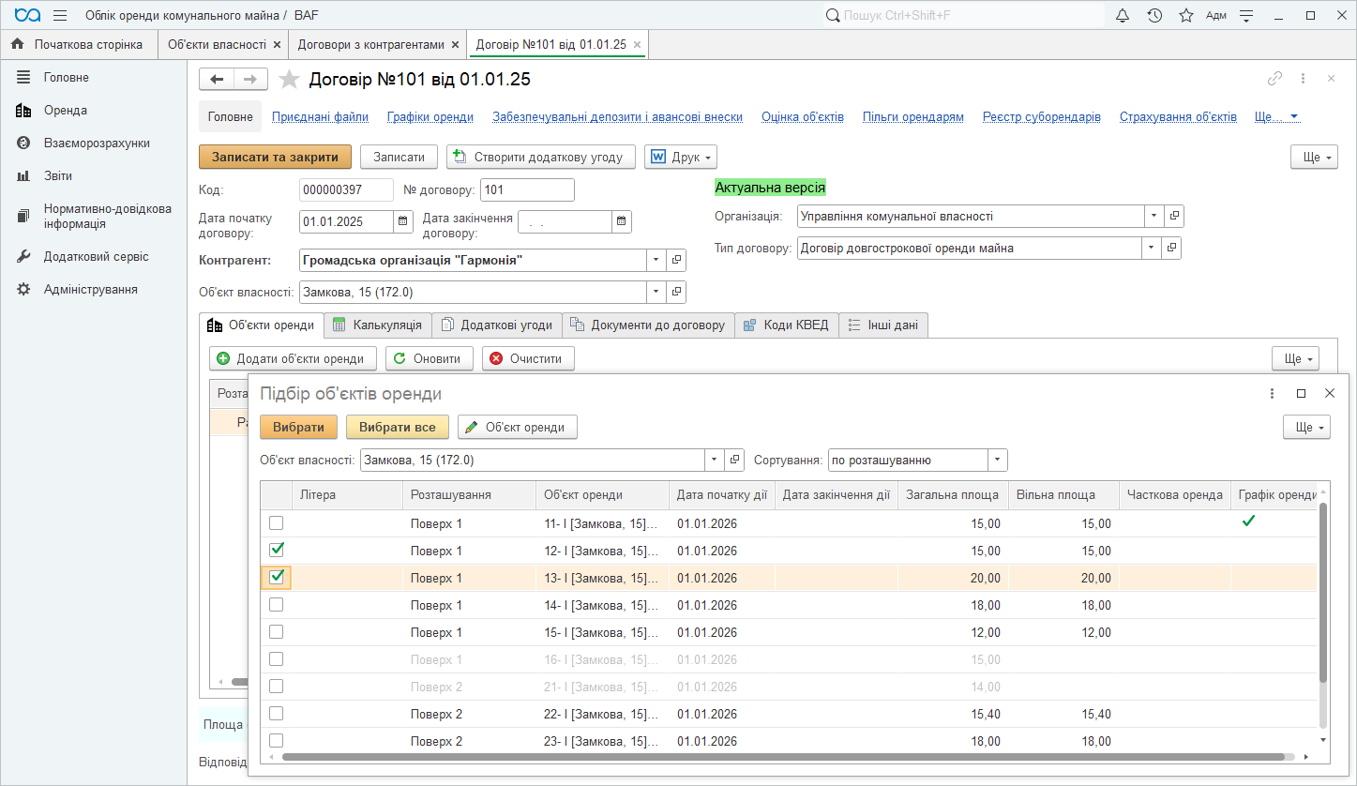The height and width of the screenshot is (786, 1357).
Task: Click the copy link icon
Action: pyautogui.click(x=1274, y=80)
